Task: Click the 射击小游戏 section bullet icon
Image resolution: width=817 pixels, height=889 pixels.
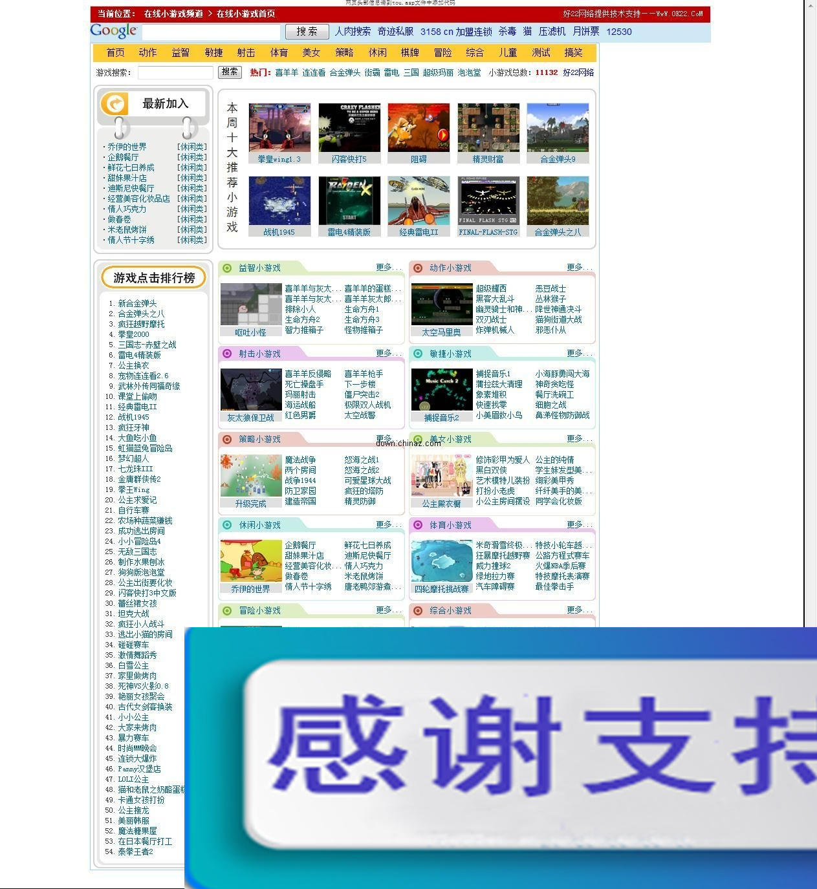Action: [x=227, y=354]
